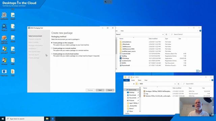
Task: Sort by Date modified in Demo2 window
Action: 153,39
